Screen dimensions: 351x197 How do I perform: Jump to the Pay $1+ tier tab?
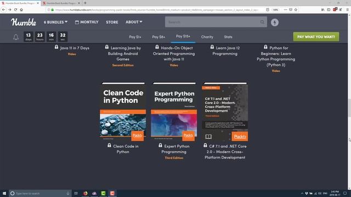(135, 37)
